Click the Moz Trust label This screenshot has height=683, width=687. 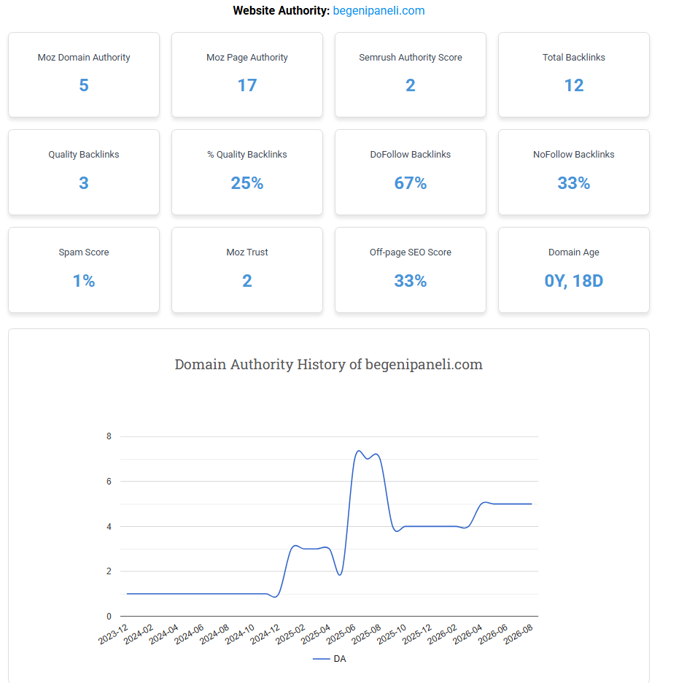click(x=247, y=252)
